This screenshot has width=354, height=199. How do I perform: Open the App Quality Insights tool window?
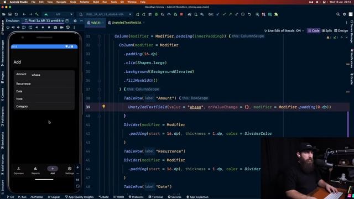click(79, 197)
